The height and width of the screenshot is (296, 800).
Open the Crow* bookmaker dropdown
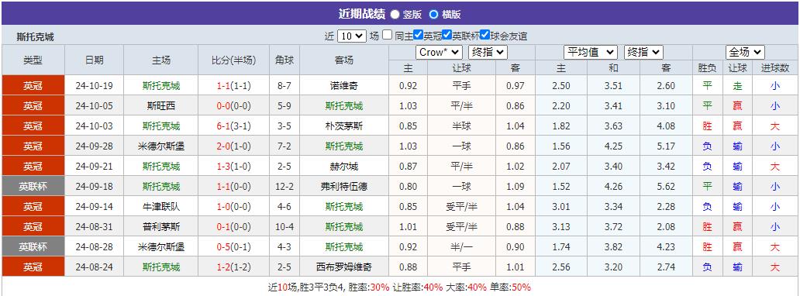pos(440,52)
